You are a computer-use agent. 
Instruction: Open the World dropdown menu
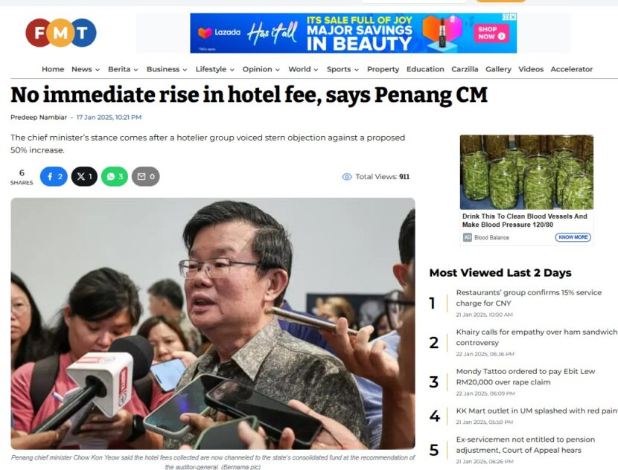[303, 69]
